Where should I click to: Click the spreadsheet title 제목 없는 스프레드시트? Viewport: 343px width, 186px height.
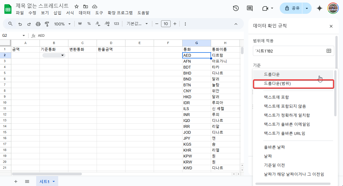42,6
